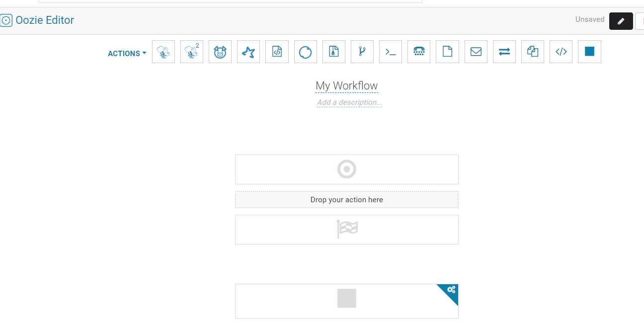
Task: Select the Hive script action icon
Action: coord(163,52)
